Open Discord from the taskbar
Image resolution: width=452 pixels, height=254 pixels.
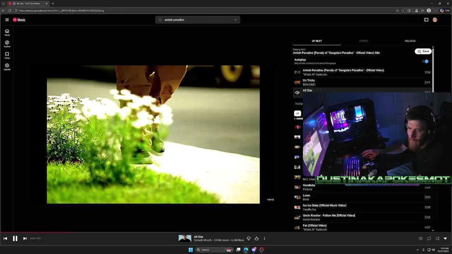click(x=254, y=250)
